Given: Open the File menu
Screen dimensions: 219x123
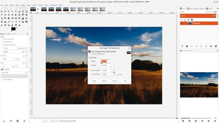Looking at the screenshot, I should 2,5.
